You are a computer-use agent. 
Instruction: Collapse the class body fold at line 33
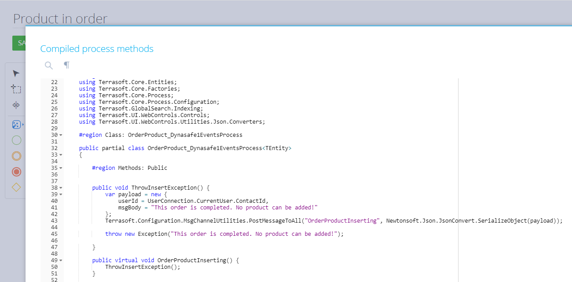pyautogui.click(x=61, y=155)
